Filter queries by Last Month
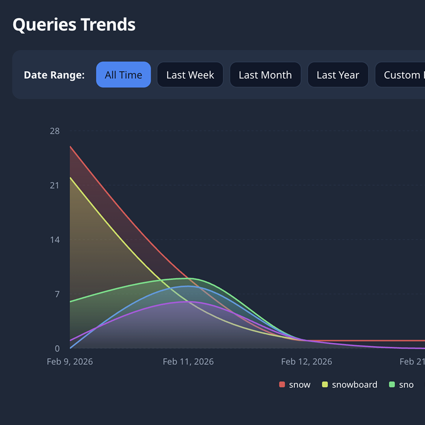The height and width of the screenshot is (425, 425). (x=265, y=75)
